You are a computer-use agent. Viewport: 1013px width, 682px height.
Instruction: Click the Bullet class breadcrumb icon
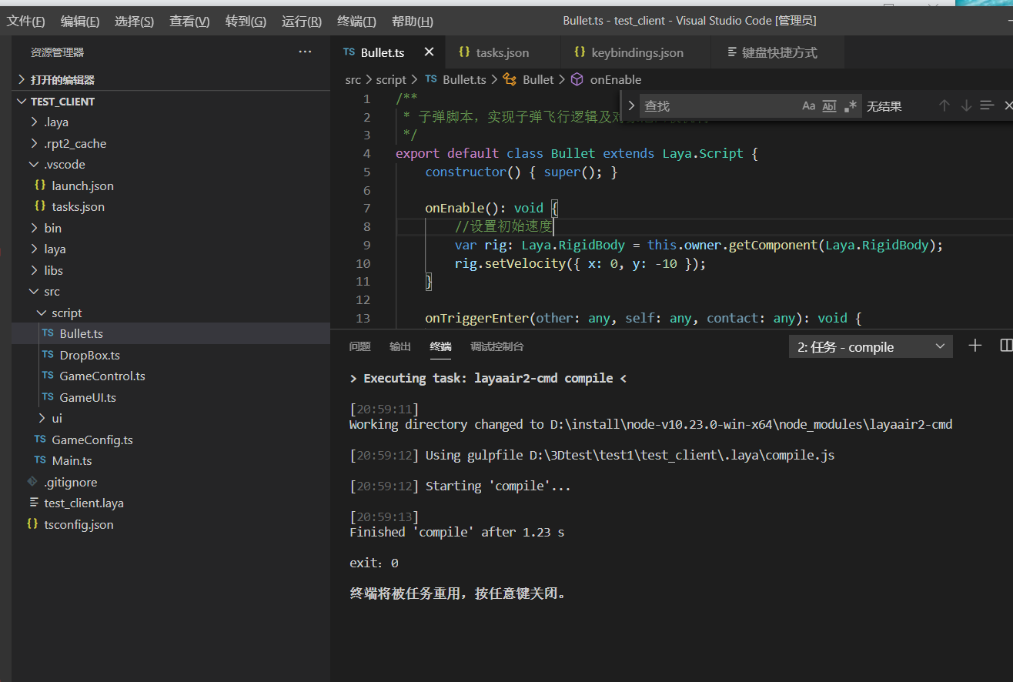pyautogui.click(x=509, y=79)
